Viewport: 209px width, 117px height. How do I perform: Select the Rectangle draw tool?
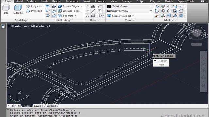(x=93, y=16)
